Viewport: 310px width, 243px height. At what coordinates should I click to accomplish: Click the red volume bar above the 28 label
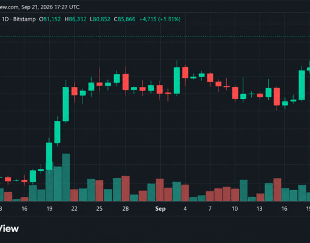[126, 188]
